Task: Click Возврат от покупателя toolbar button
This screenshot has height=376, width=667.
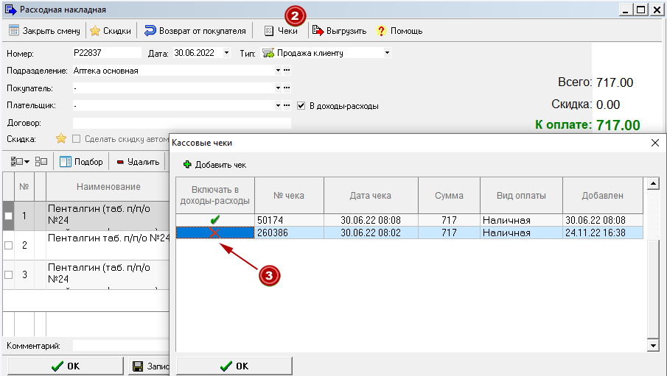Action: [x=195, y=31]
